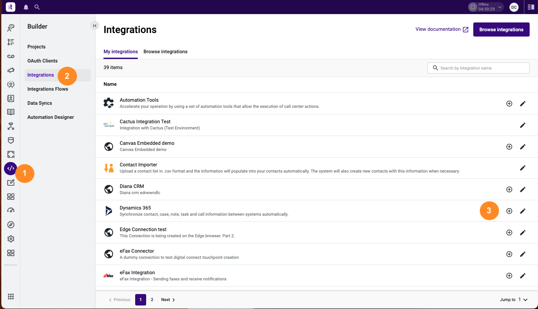Screen dimensions: 538x309
Task: Select the shield icon in the sidebar
Action: pos(11,140)
